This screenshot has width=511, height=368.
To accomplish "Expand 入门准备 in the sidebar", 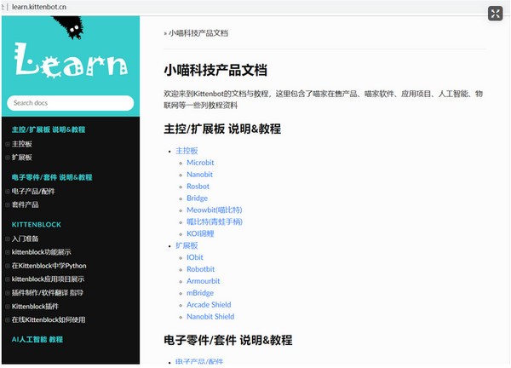I will tap(8, 239).
